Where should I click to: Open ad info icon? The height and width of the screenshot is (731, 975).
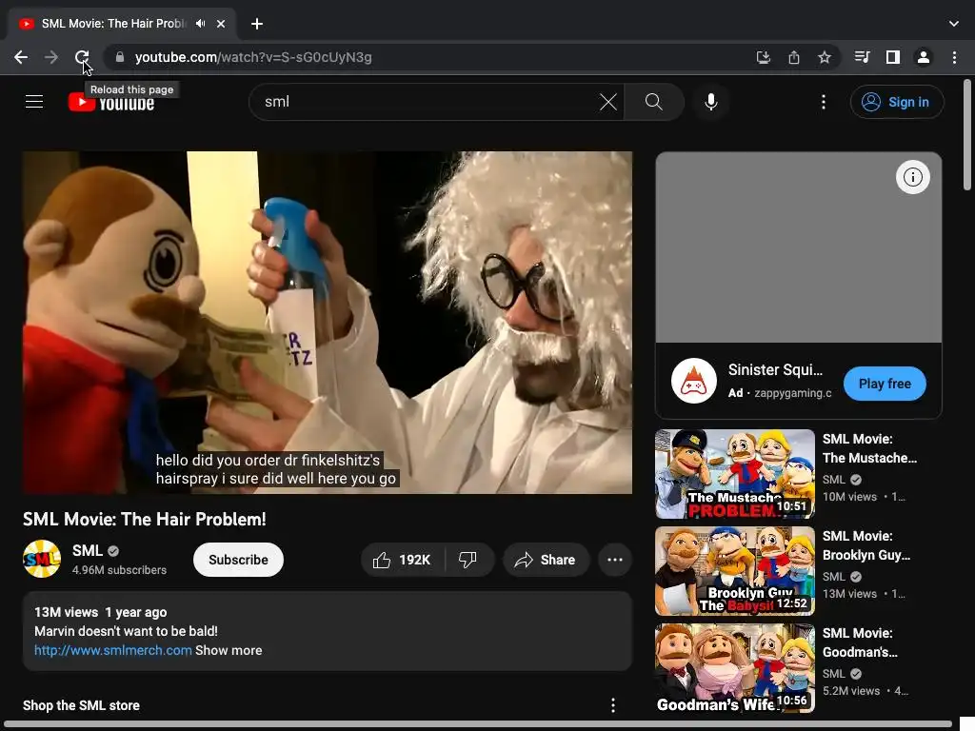coord(912,177)
